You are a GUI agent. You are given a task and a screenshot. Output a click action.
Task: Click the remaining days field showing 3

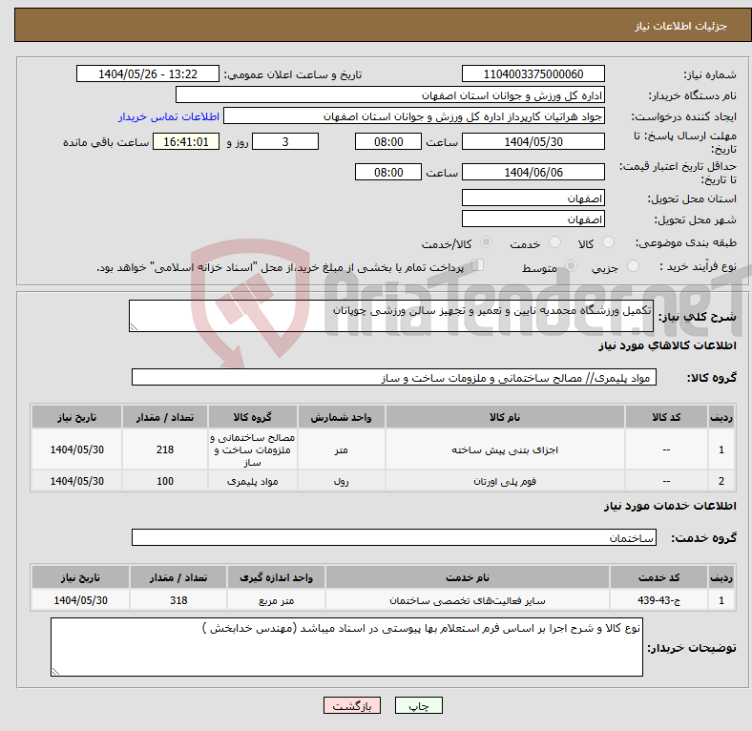285,141
